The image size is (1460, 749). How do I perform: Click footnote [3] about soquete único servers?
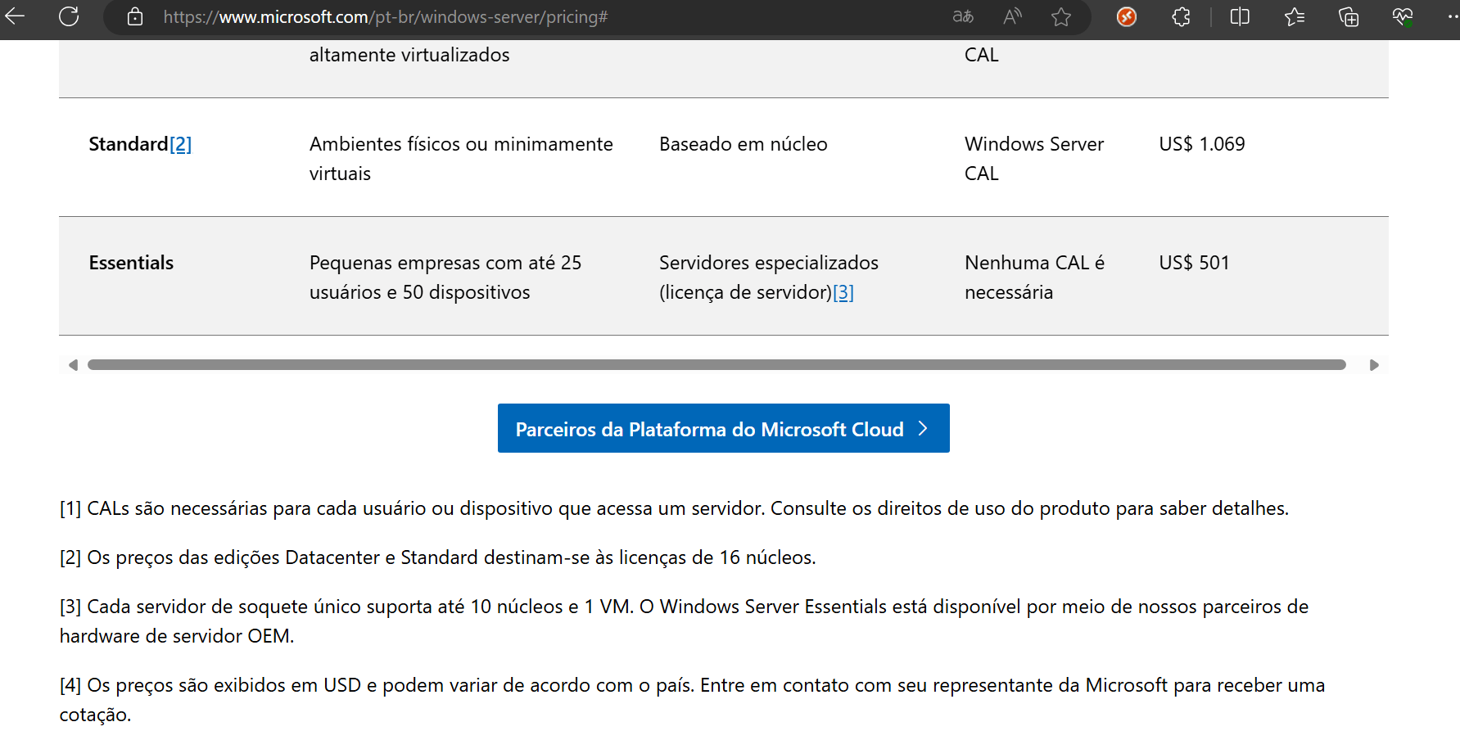click(684, 621)
